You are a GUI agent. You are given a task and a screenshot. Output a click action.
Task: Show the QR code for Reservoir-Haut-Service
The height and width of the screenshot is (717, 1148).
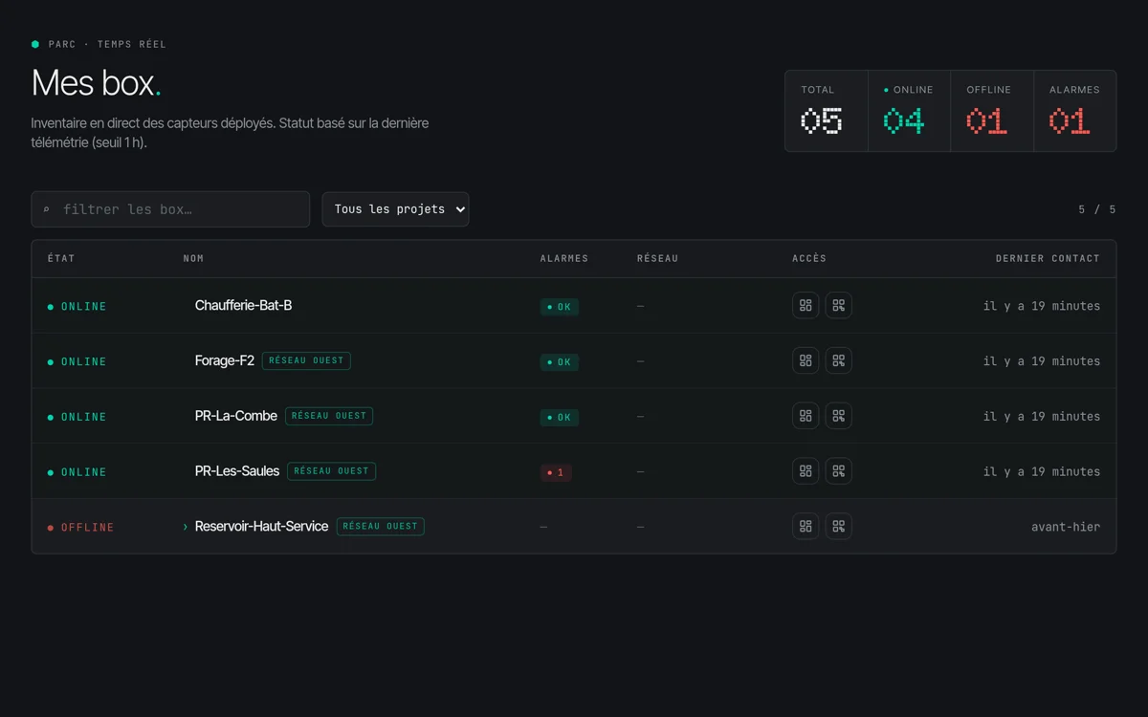[x=839, y=527]
